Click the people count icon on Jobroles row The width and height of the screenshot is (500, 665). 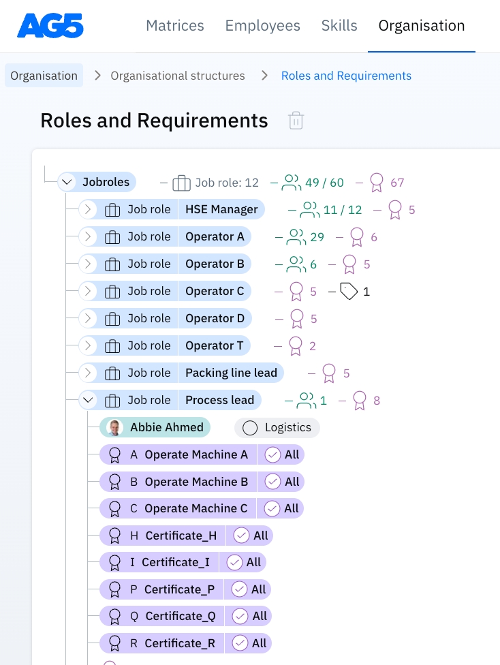(291, 183)
